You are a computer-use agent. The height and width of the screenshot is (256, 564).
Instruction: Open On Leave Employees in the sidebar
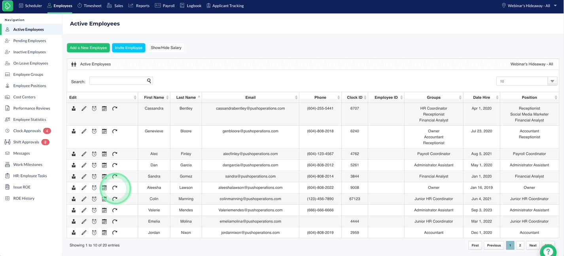(31, 63)
